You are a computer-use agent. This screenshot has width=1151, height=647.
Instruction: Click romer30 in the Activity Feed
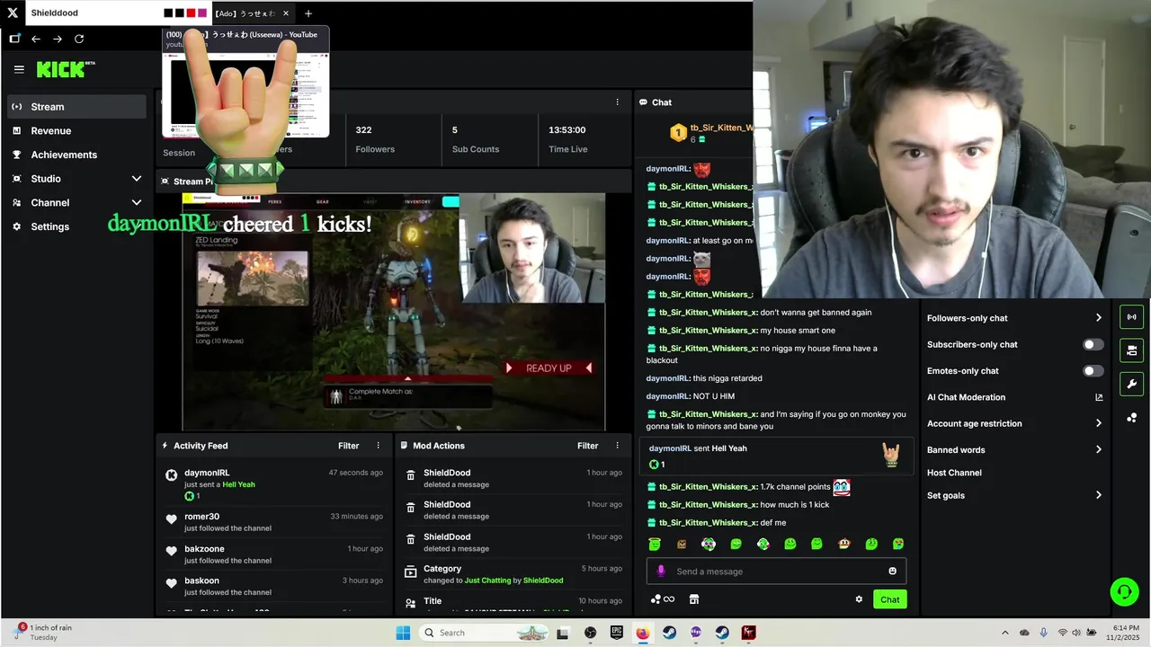[x=201, y=517]
